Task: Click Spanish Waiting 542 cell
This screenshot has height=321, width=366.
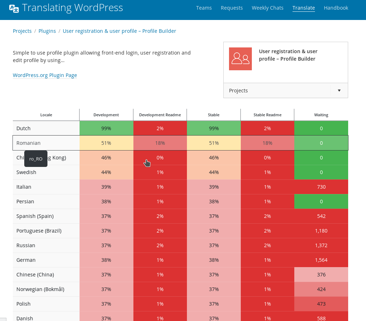Action: click(x=321, y=216)
